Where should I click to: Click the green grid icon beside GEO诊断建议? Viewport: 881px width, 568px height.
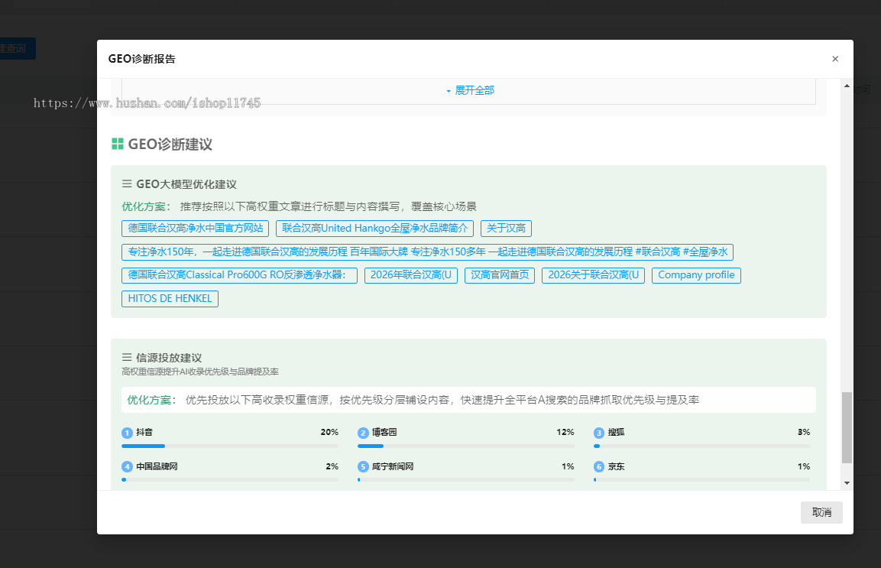click(118, 144)
